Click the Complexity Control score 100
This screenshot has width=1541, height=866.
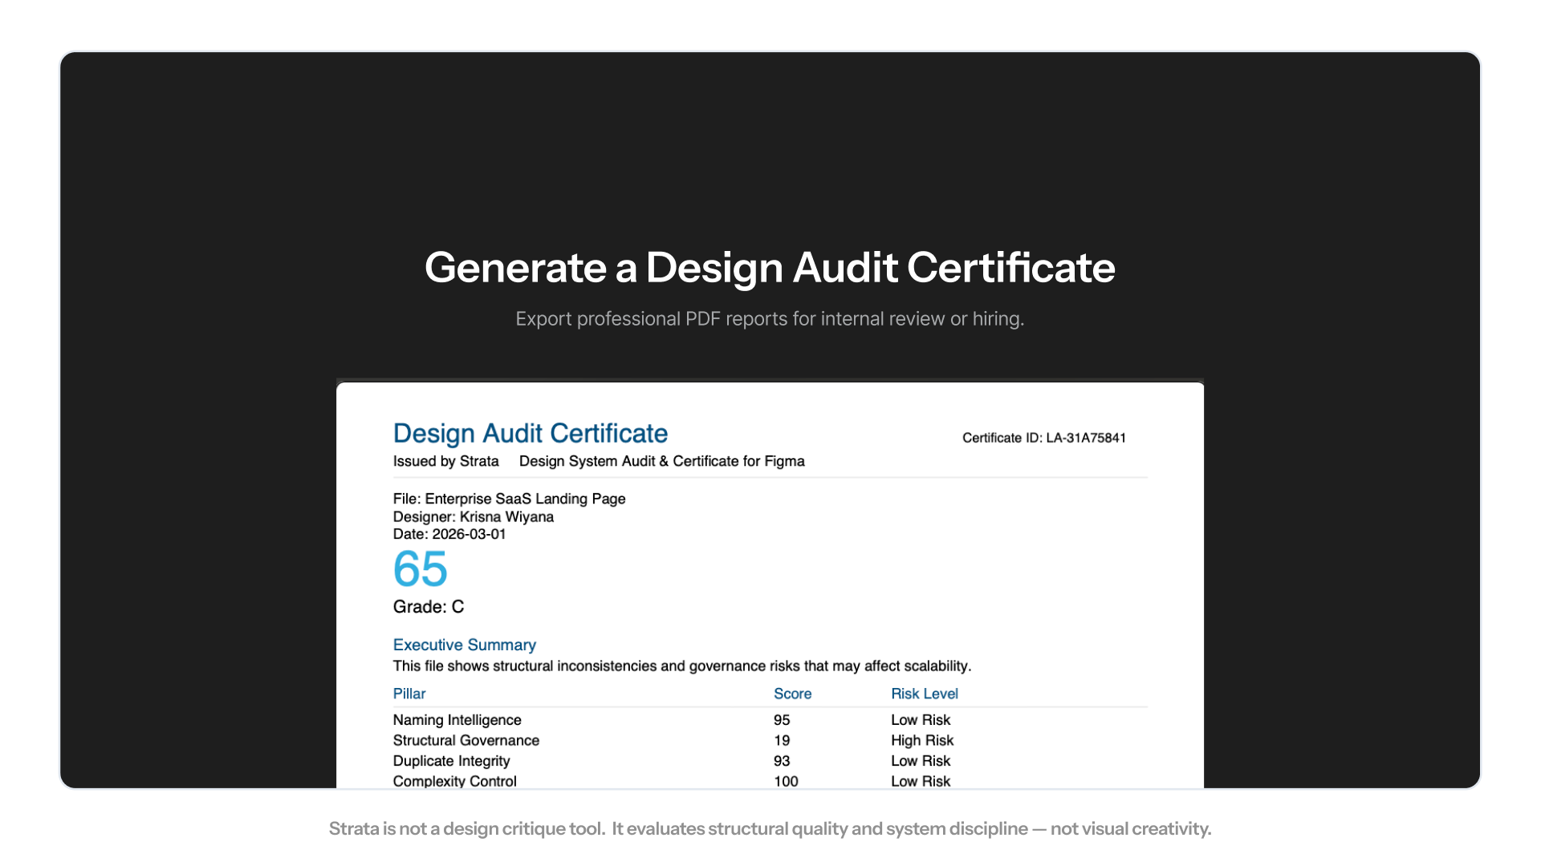pos(784,781)
